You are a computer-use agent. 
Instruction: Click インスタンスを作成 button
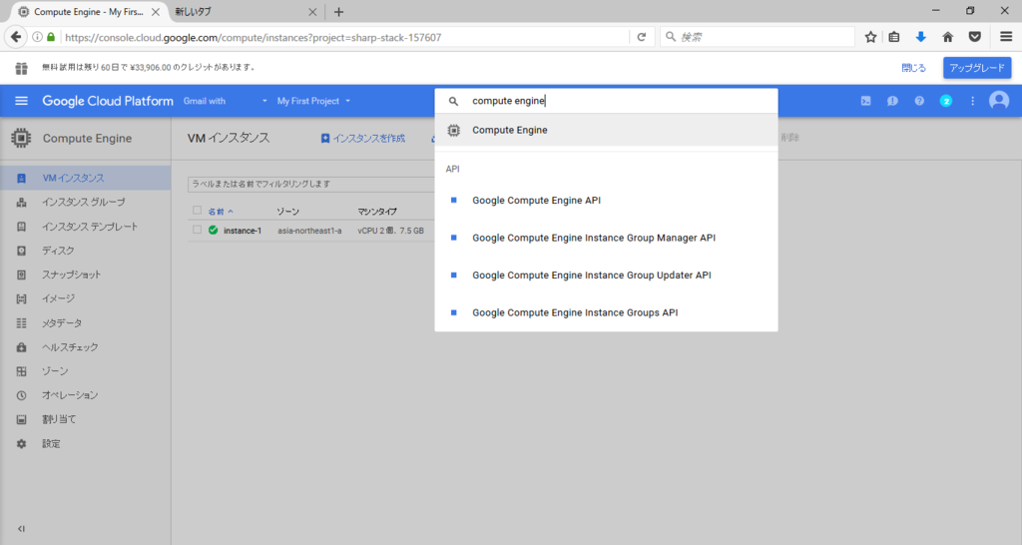[x=362, y=138]
